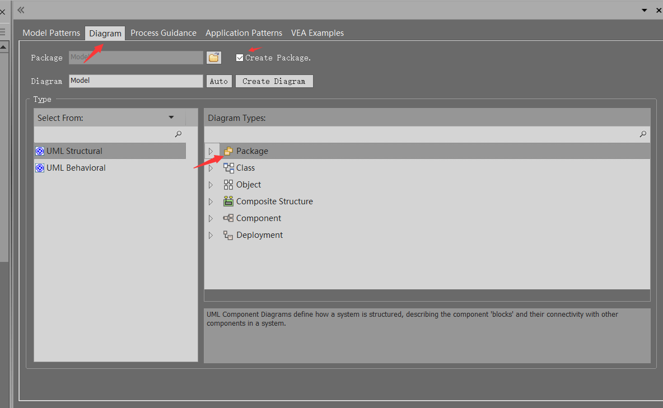This screenshot has height=408, width=663.
Task: Select the Composite Structure diagram icon
Action: click(x=228, y=201)
